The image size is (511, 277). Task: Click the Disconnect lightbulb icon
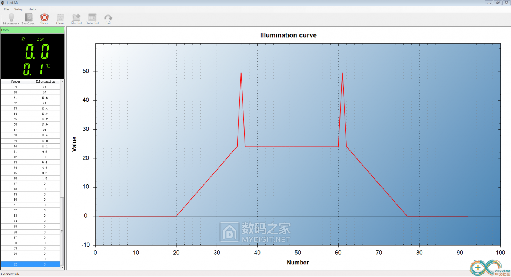(11, 18)
